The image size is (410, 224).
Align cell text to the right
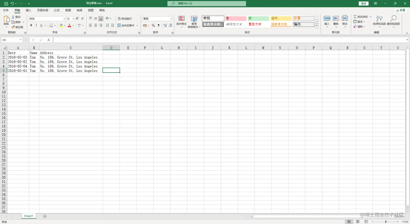[101, 25]
